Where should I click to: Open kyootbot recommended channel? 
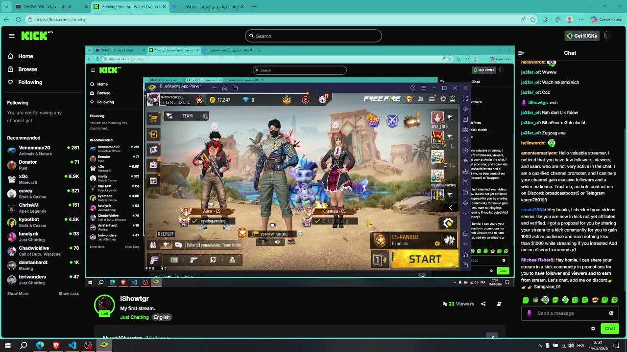tap(43, 222)
